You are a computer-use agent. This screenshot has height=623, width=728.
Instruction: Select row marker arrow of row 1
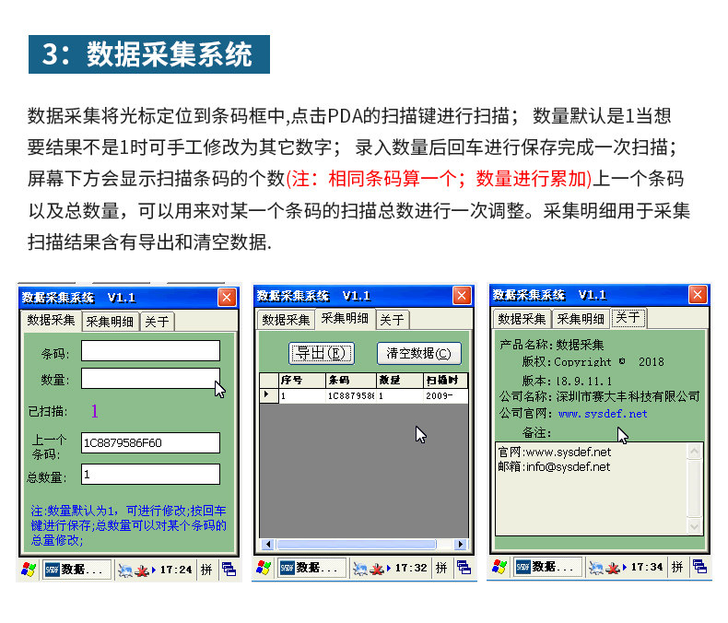coord(268,395)
